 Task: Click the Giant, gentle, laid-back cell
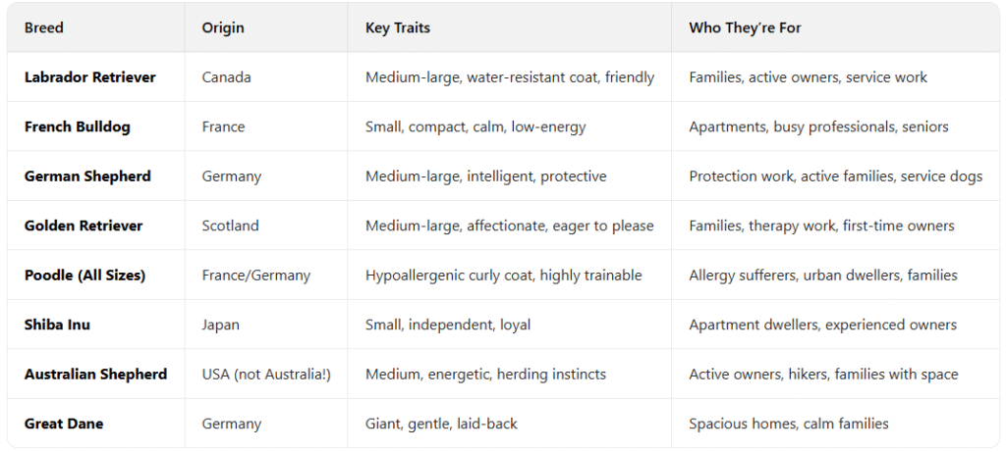click(x=441, y=424)
